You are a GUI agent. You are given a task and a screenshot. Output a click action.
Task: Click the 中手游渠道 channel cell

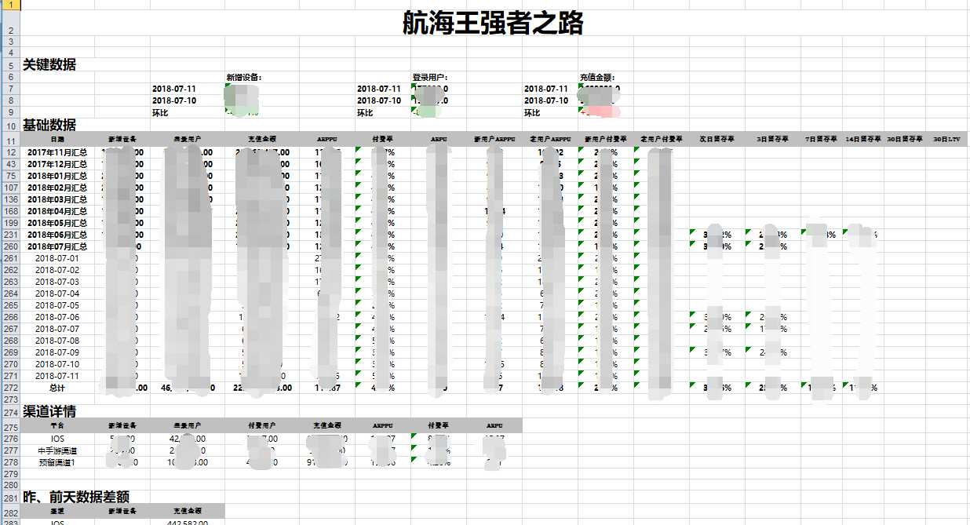tap(57, 450)
